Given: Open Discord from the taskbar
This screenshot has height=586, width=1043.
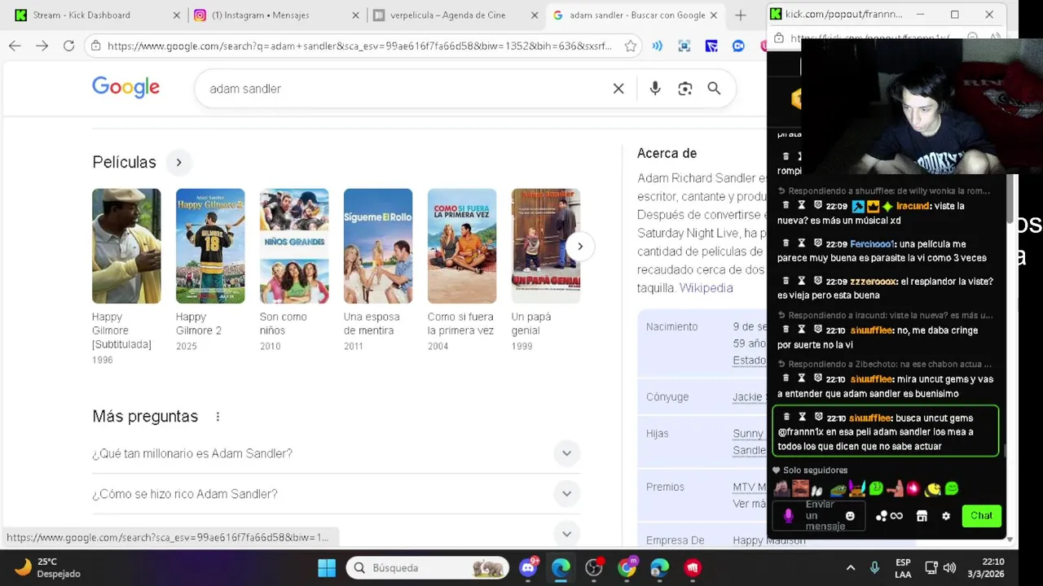Looking at the screenshot, I should pos(528,567).
